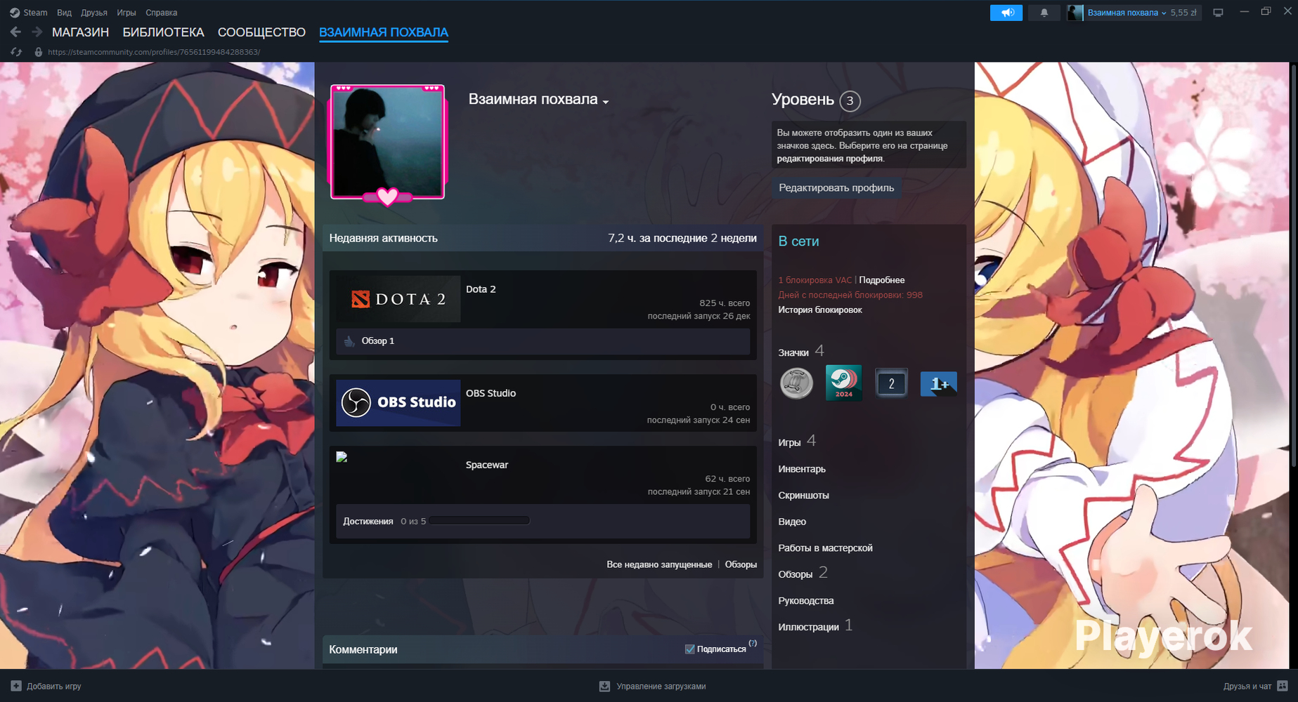
Task: Toggle the Подписаться checkbox
Action: click(690, 649)
